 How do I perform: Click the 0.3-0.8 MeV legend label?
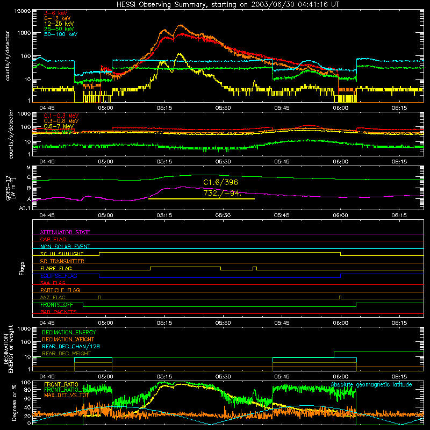tap(61, 121)
